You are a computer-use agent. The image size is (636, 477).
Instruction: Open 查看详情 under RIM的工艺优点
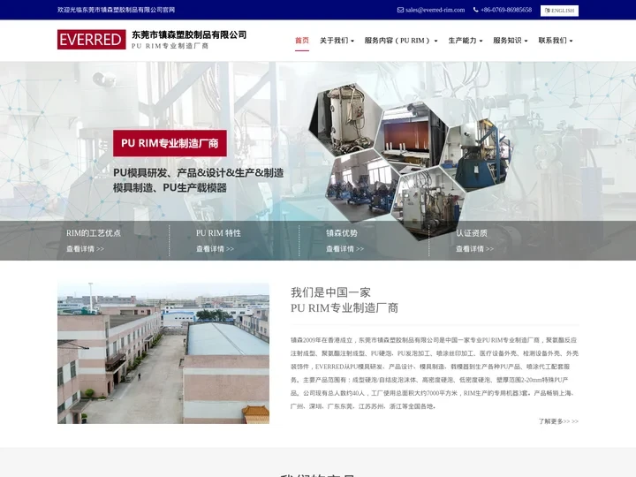click(85, 249)
